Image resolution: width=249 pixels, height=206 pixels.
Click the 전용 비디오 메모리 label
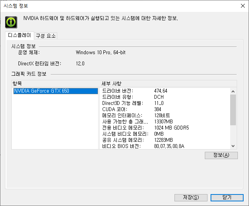(x=123, y=128)
